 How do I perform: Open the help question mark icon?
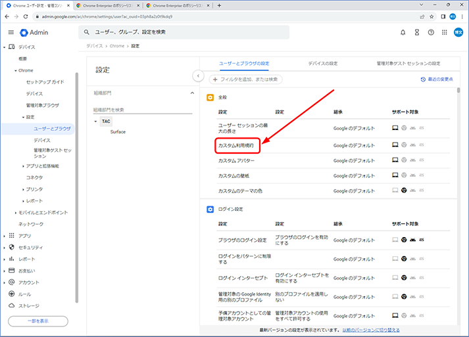431,32
